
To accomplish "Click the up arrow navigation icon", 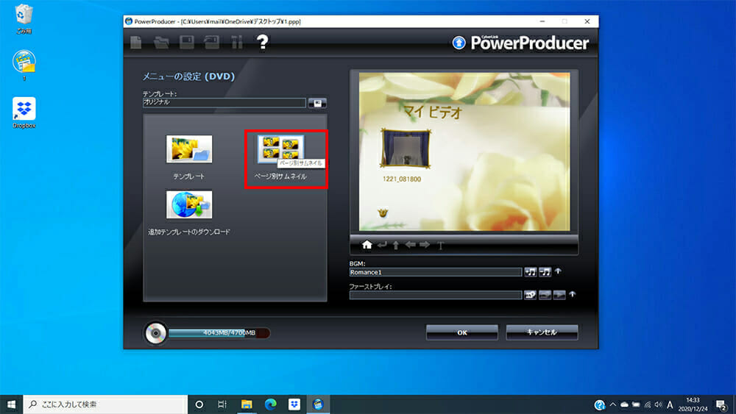I will coord(396,245).
